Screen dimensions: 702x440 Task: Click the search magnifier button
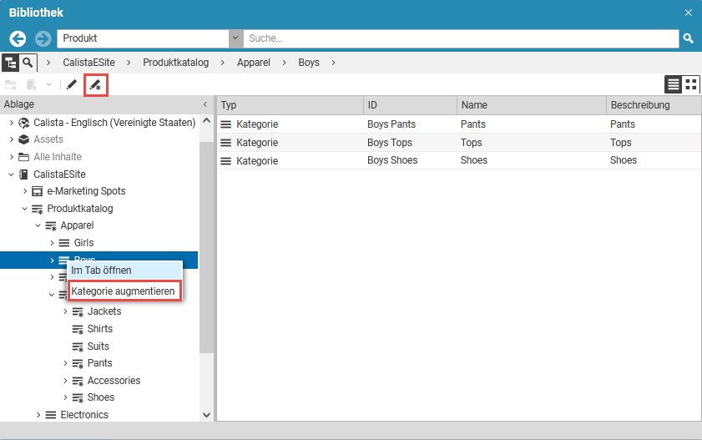pos(689,38)
